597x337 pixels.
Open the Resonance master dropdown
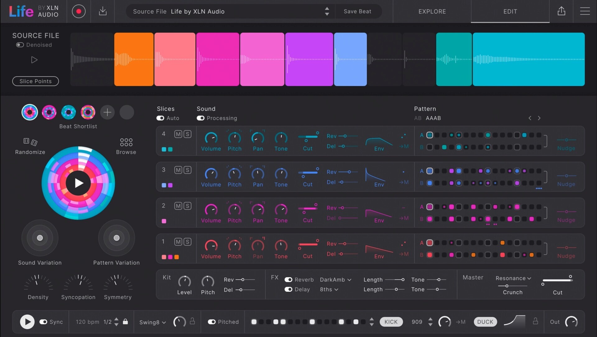click(513, 278)
